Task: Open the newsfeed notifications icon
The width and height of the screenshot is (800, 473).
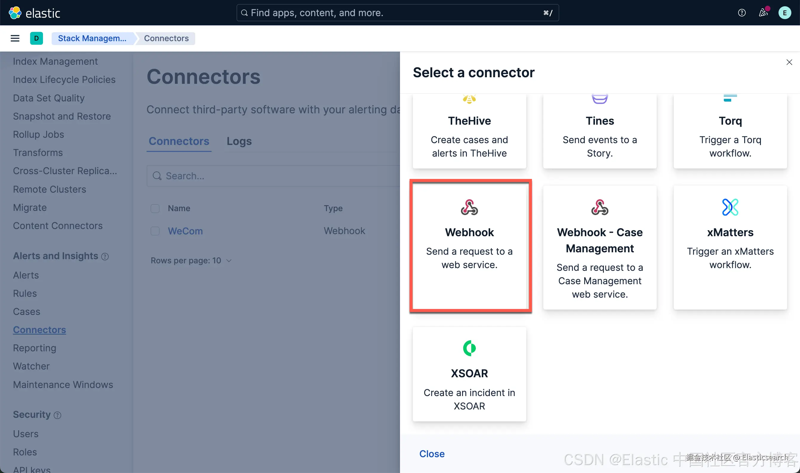Action: click(x=763, y=13)
